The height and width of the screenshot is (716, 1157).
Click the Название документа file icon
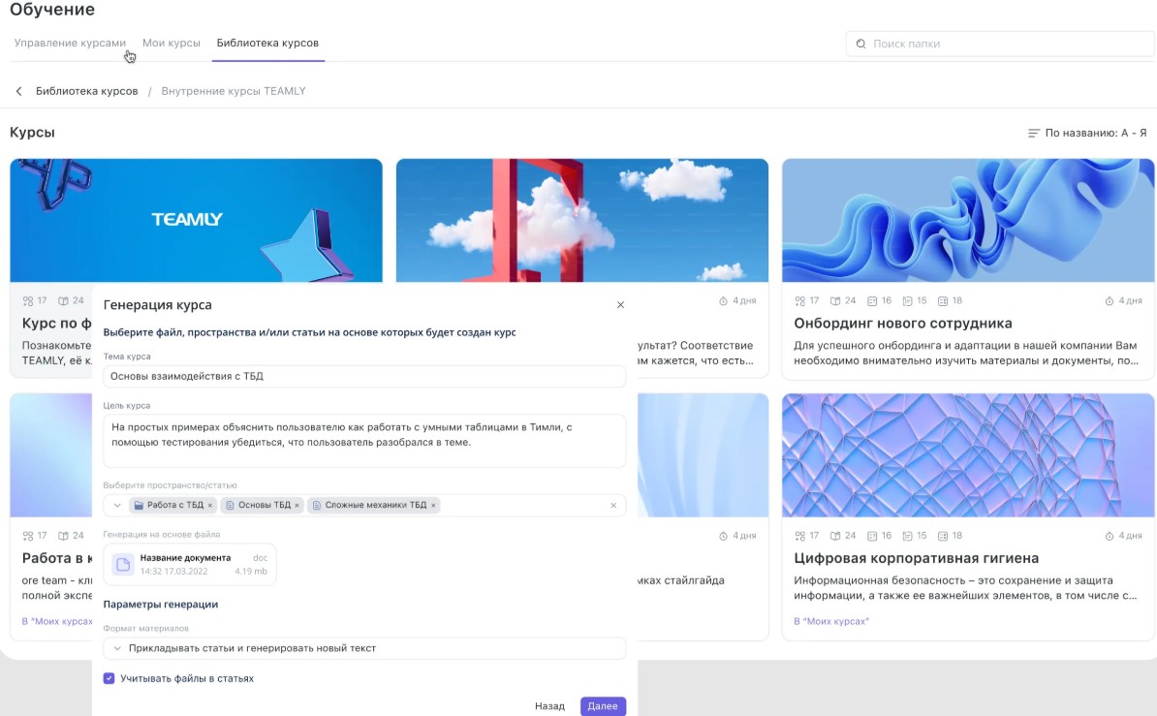point(123,565)
